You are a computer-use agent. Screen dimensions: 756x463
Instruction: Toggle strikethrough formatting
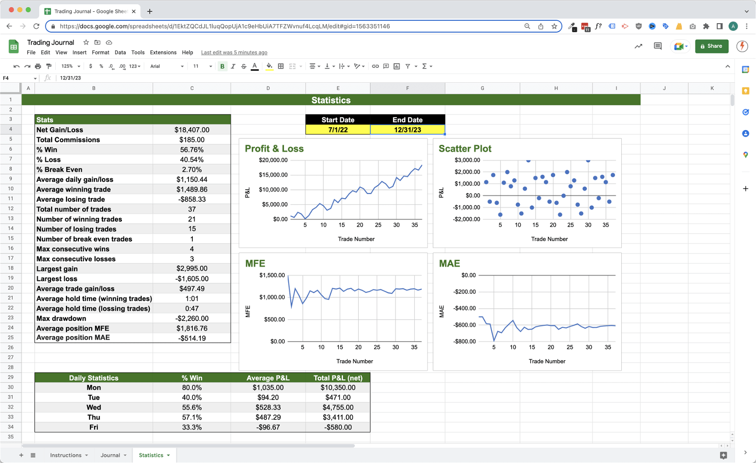[244, 66]
